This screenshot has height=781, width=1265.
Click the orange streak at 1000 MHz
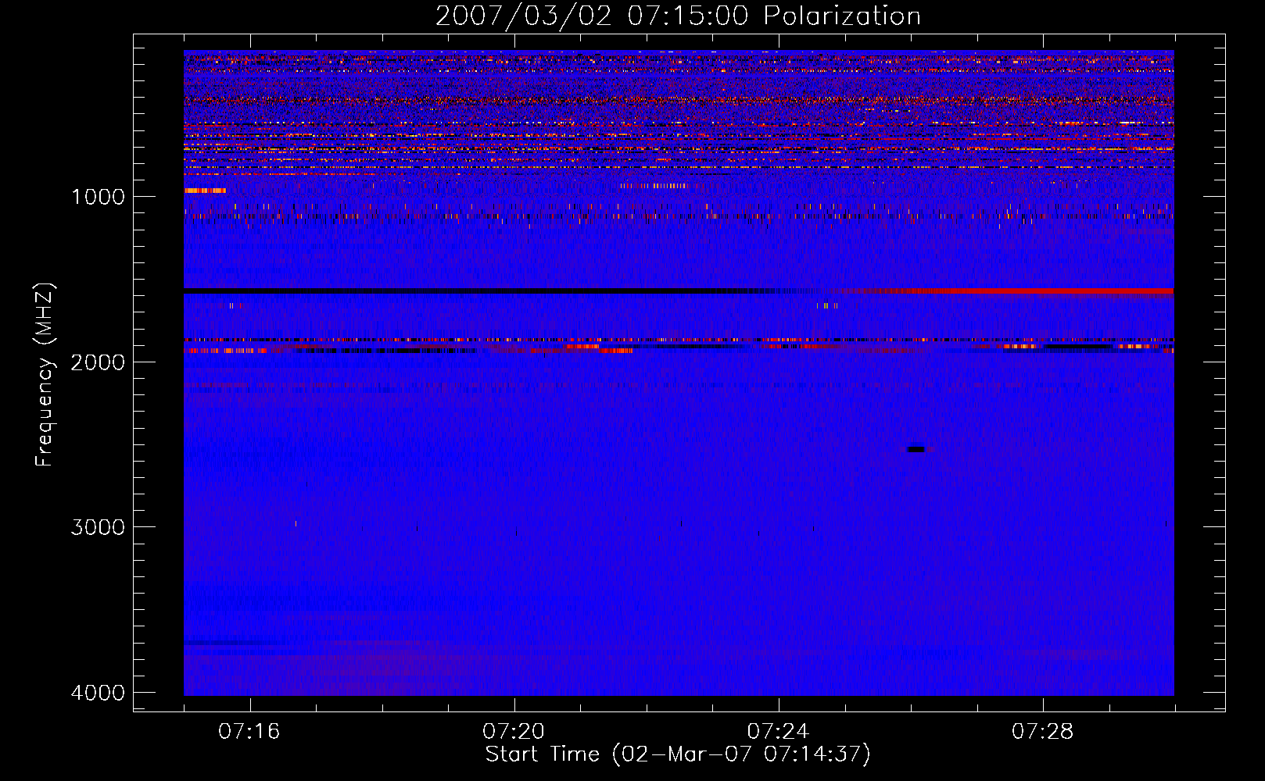[x=205, y=191]
